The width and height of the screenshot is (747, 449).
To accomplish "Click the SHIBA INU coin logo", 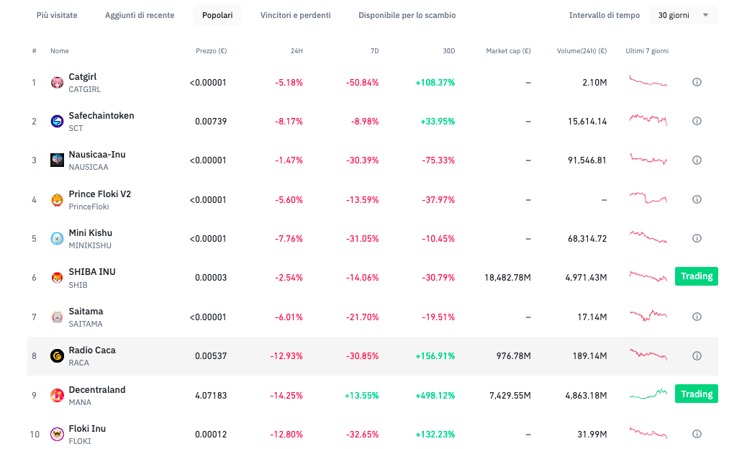I will [x=57, y=278].
